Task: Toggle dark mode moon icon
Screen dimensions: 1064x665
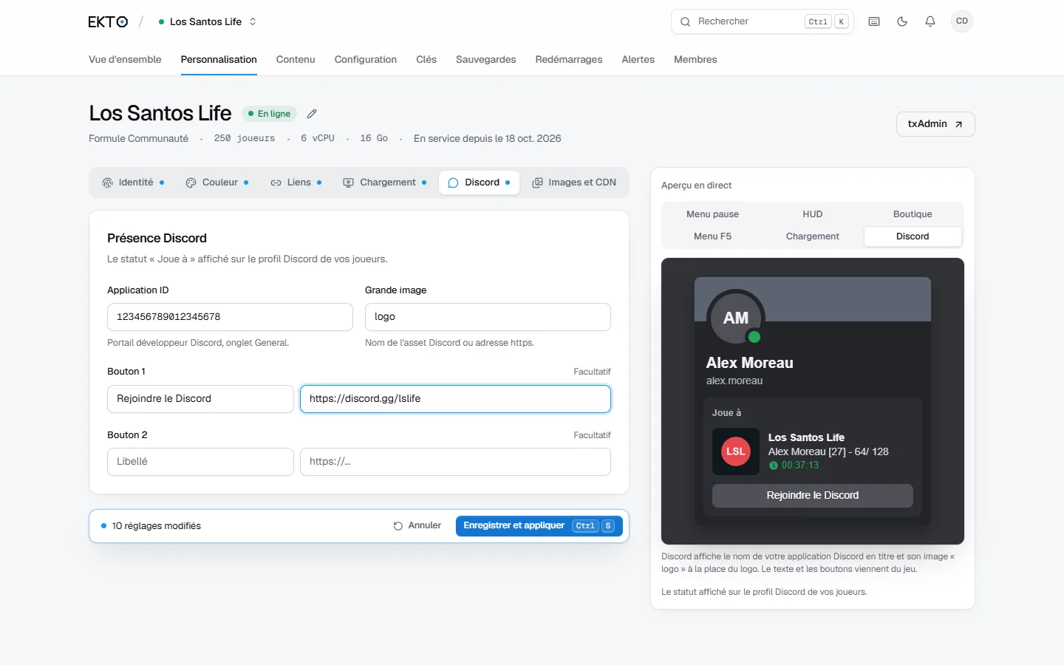Action: tap(902, 21)
